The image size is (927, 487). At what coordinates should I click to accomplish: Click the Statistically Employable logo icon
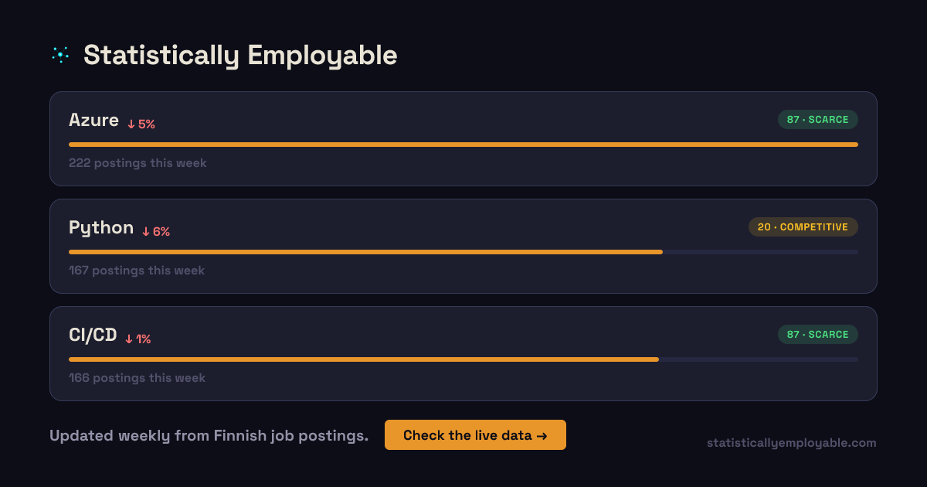[x=60, y=55]
